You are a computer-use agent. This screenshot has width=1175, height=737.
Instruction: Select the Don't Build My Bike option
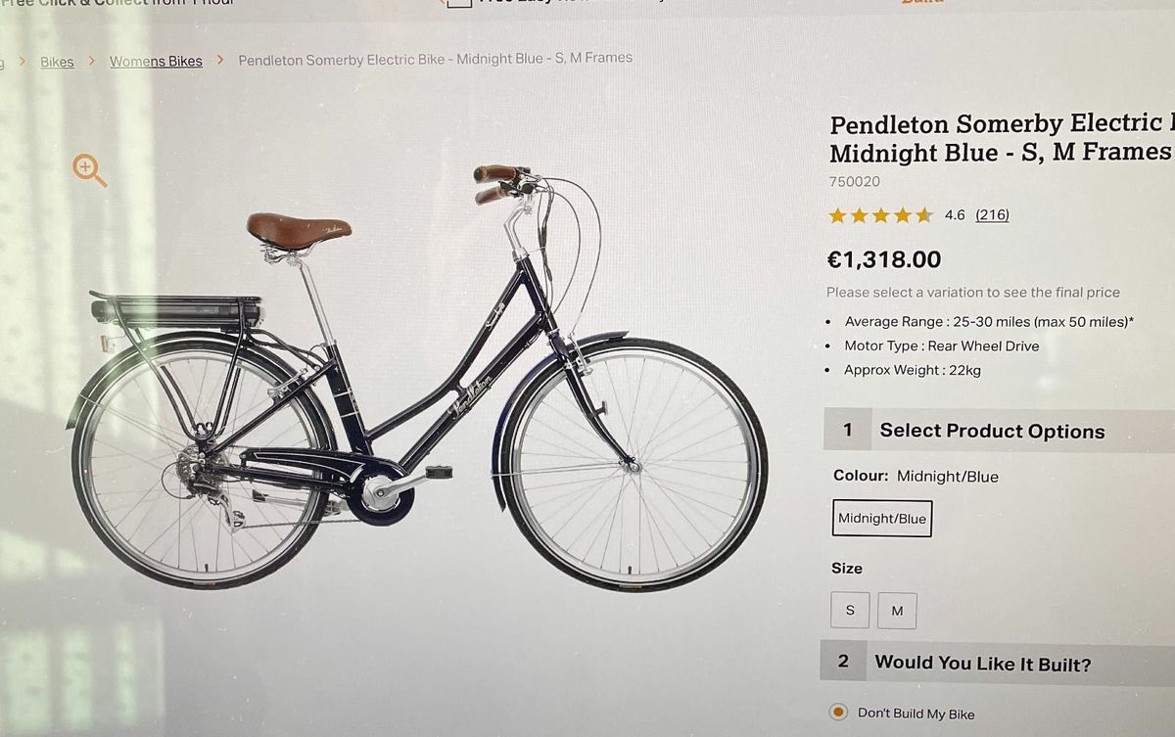(838, 713)
